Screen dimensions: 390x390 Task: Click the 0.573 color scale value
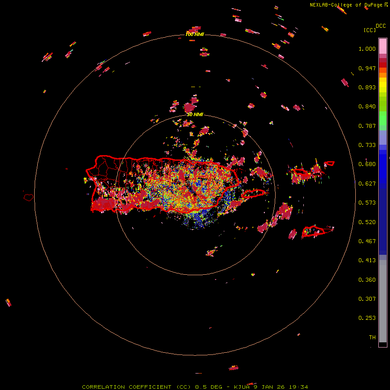[x=367, y=203]
